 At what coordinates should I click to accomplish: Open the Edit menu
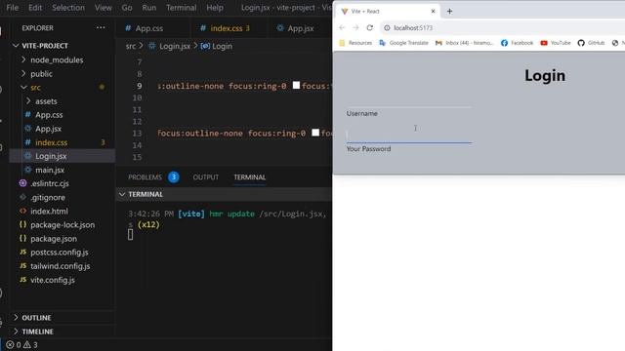click(35, 8)
